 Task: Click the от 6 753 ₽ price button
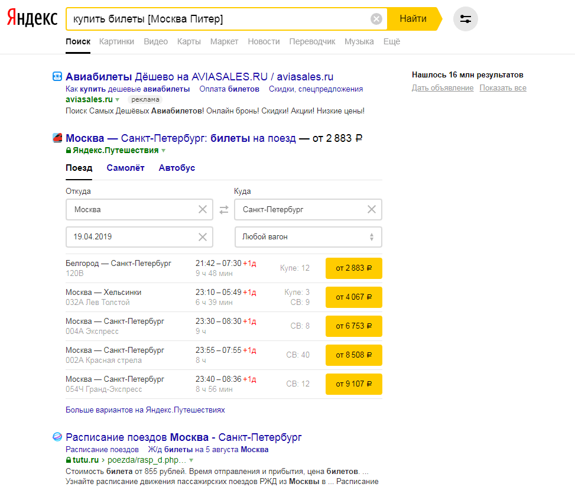(354, 326)
